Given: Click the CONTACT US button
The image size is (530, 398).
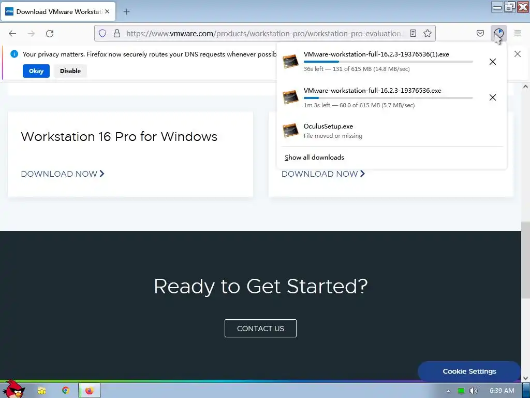Looking at the screenshot, I should tap(260, 328).
